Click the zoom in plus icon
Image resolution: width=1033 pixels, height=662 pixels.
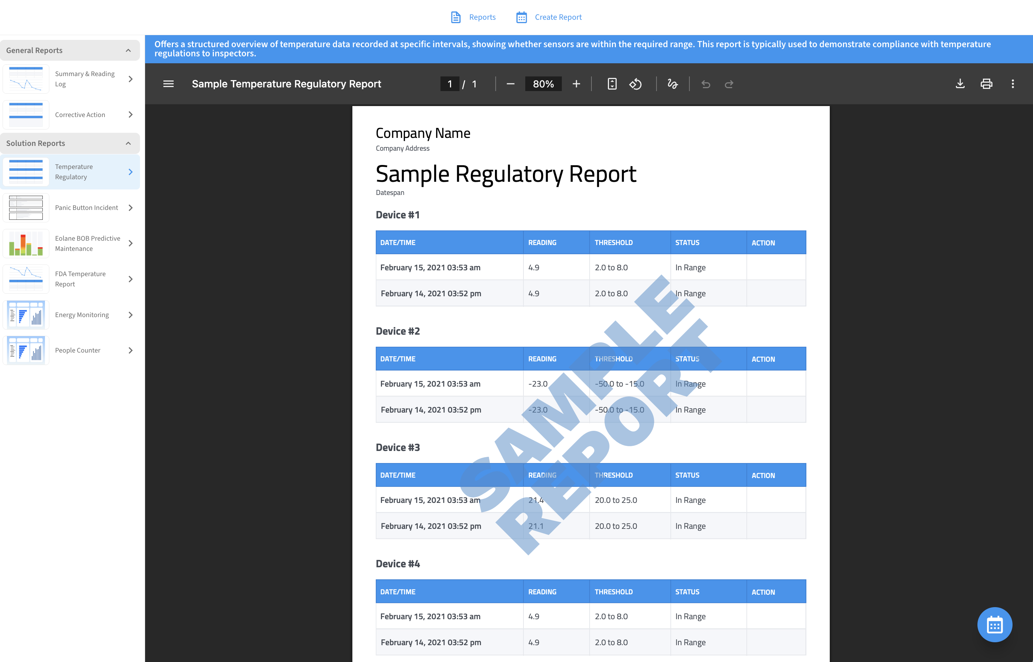(576, 84)
